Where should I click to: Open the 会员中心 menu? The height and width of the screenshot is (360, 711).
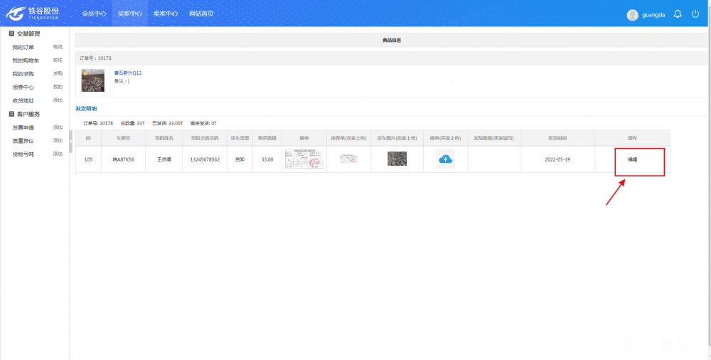pyautogui.click(x=94, y=14)
